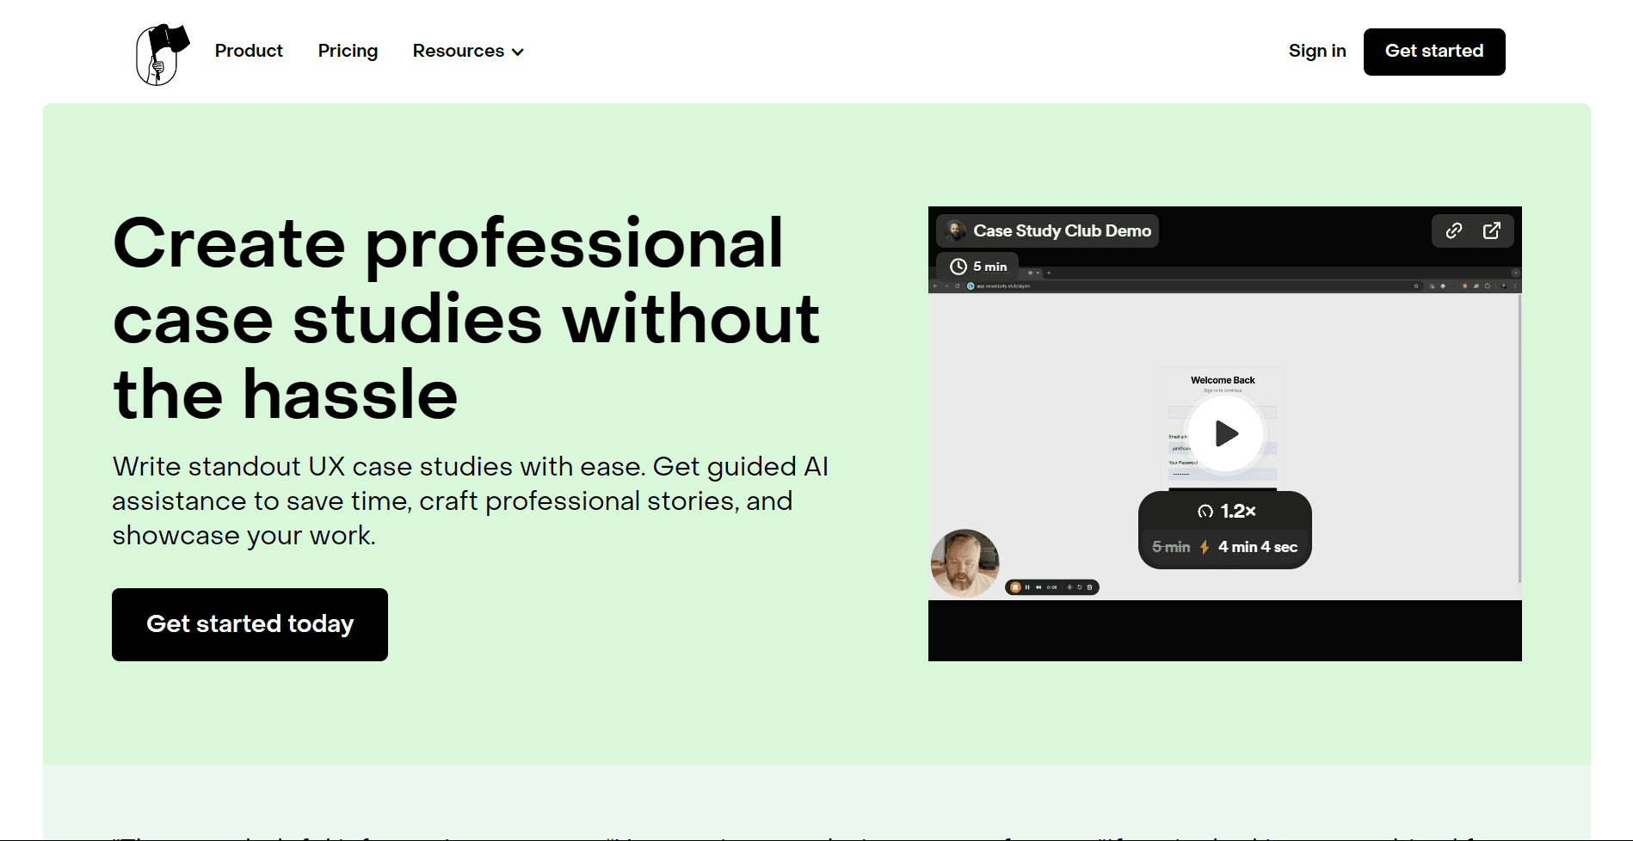The image size is (1633, 841).
Task: Open video in new tab icon
Action: pos(1491,230)
